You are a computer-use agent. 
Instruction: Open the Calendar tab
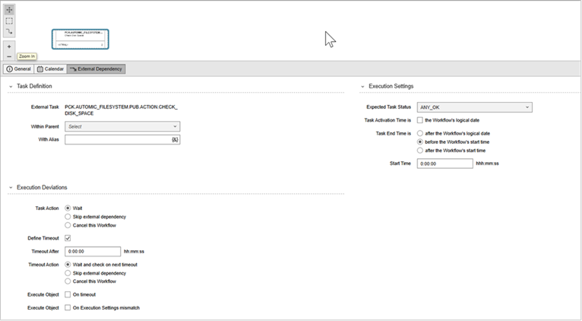point(50,69)
